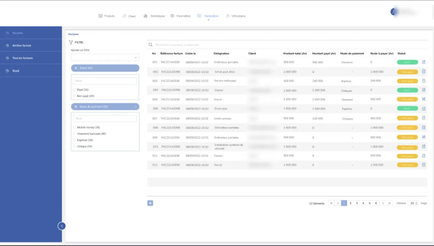Jump to last page of pagination
Image resolution: width=434 pixels, height=246 pixels.
pos(389,203)
